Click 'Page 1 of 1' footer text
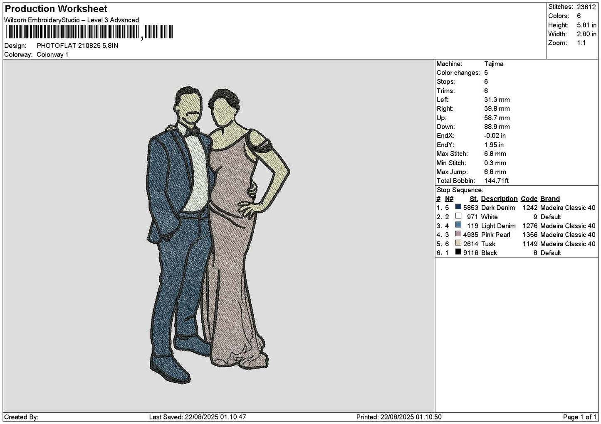Screen dimensions: 601x424 point(580,417)
